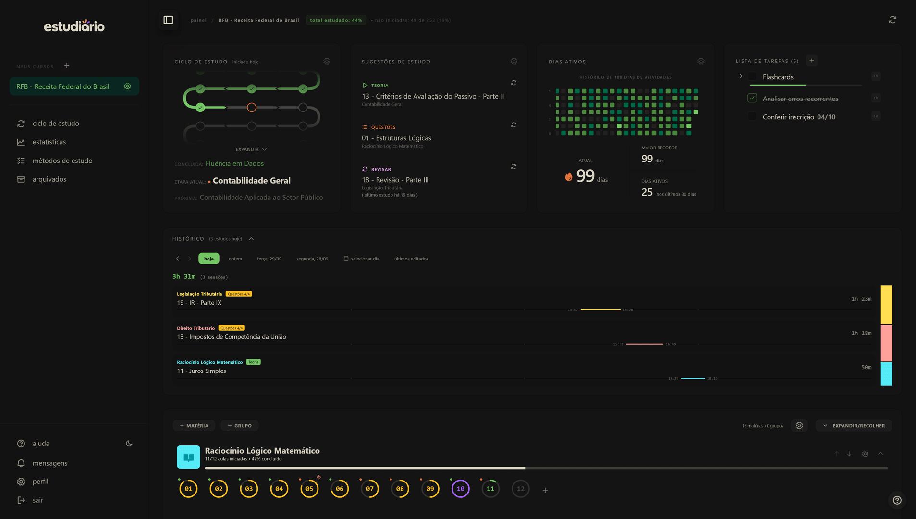This screenshot has height=519, width=916.
Task: Expand the study cycle diagram
Action: coord(251,149)
